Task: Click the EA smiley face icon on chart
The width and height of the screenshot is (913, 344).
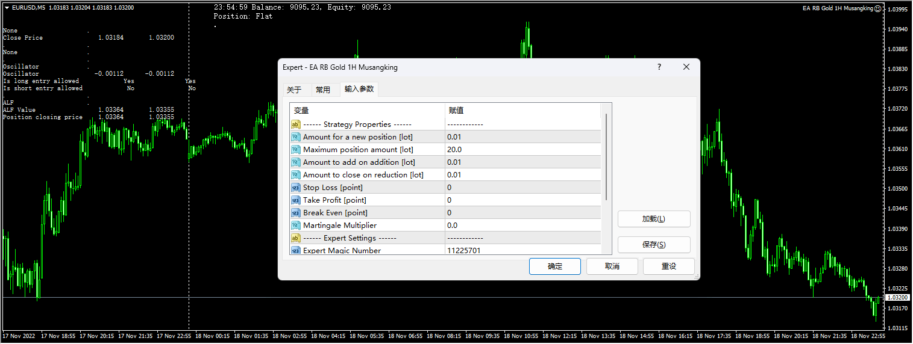Action: [878, 8]
